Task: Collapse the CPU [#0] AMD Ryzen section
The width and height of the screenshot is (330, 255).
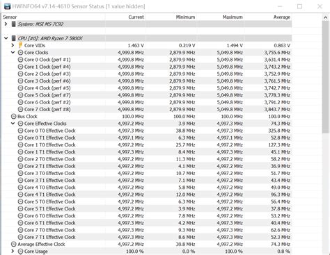Action: pyautogui.click(x=6, y=38)
